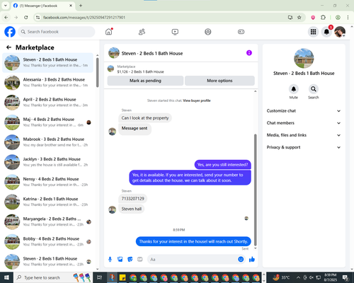Screen dimensions: 354x283
Task: Open Katrina 2 Beds 1 Bath House chat
Action: pyautogui.click(x=47, y=202)
